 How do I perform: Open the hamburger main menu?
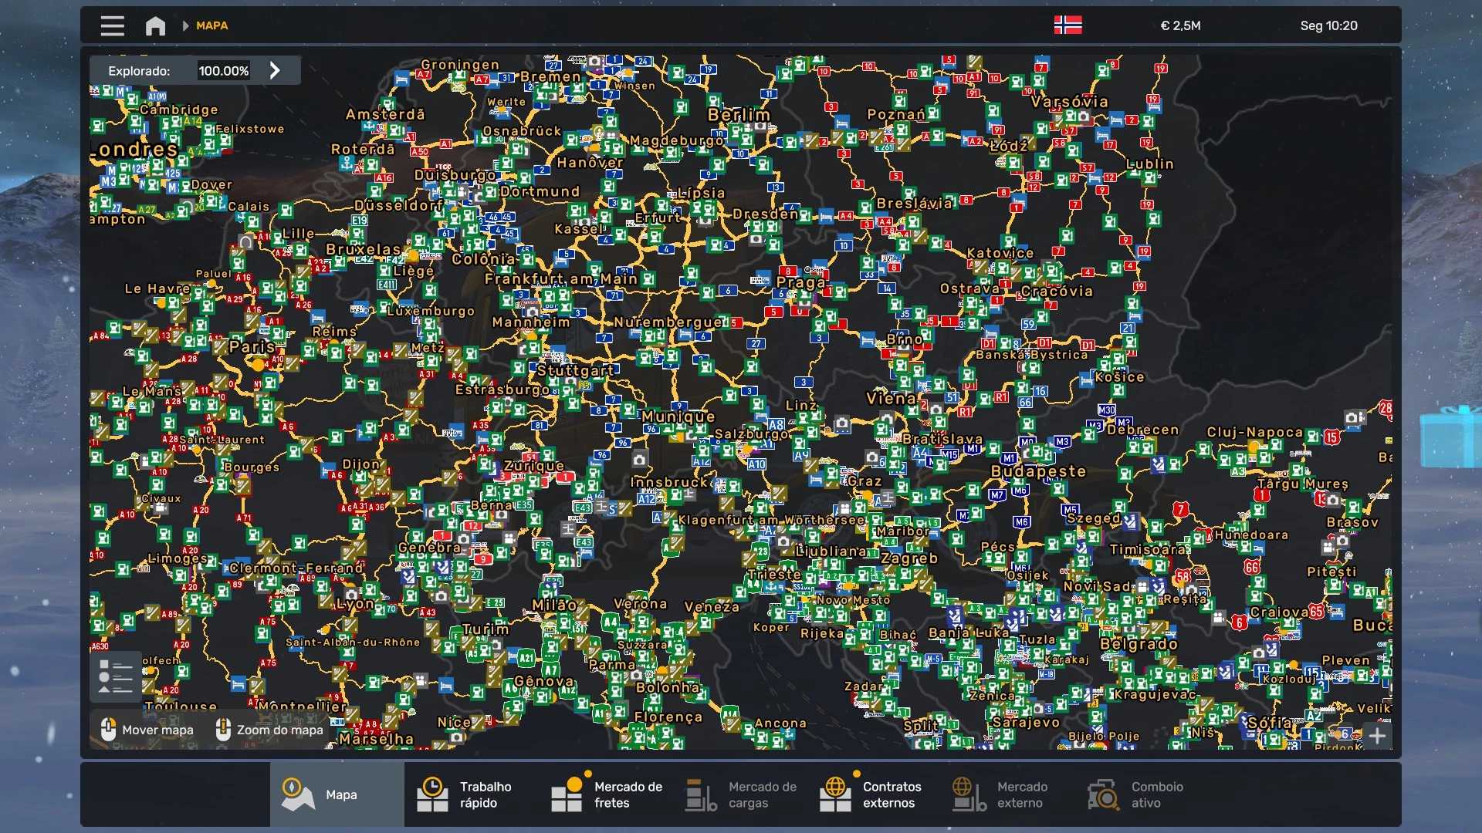pos(112,25)
